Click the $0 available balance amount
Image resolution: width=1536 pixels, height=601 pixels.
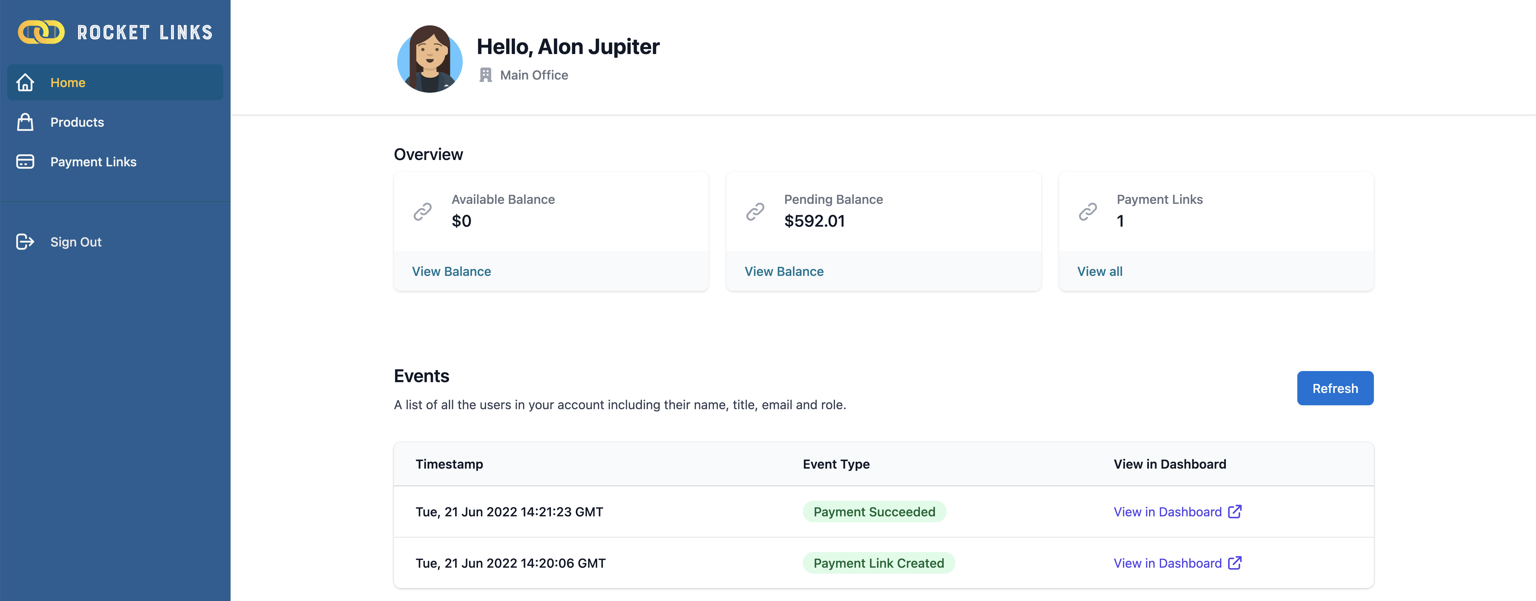click(461, 221)
